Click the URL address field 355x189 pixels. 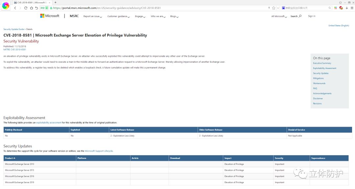click(x=158, y=8)
